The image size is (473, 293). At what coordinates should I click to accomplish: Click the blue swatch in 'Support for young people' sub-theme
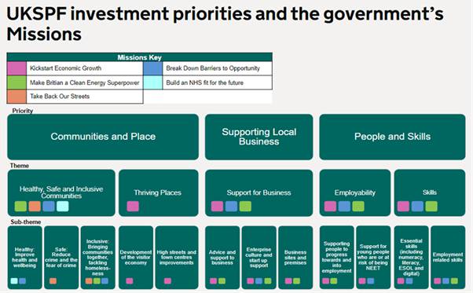tap(370, 281)
